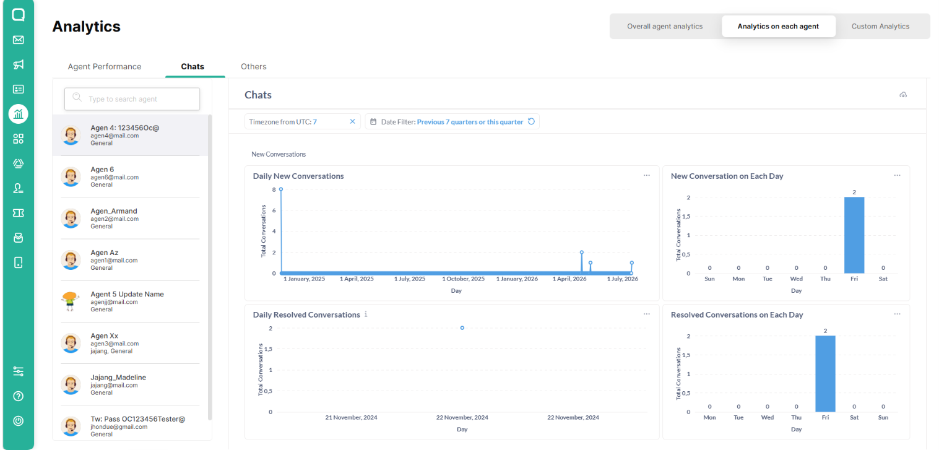939x450 pixels.
Task: Open the contacts card icon in sidebar
Action: pos(18,89)
